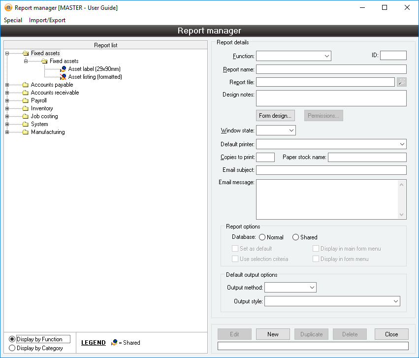Click the Payroll folder icon
419x358 pixels.
pyautogui.click(x=26, y=100)
